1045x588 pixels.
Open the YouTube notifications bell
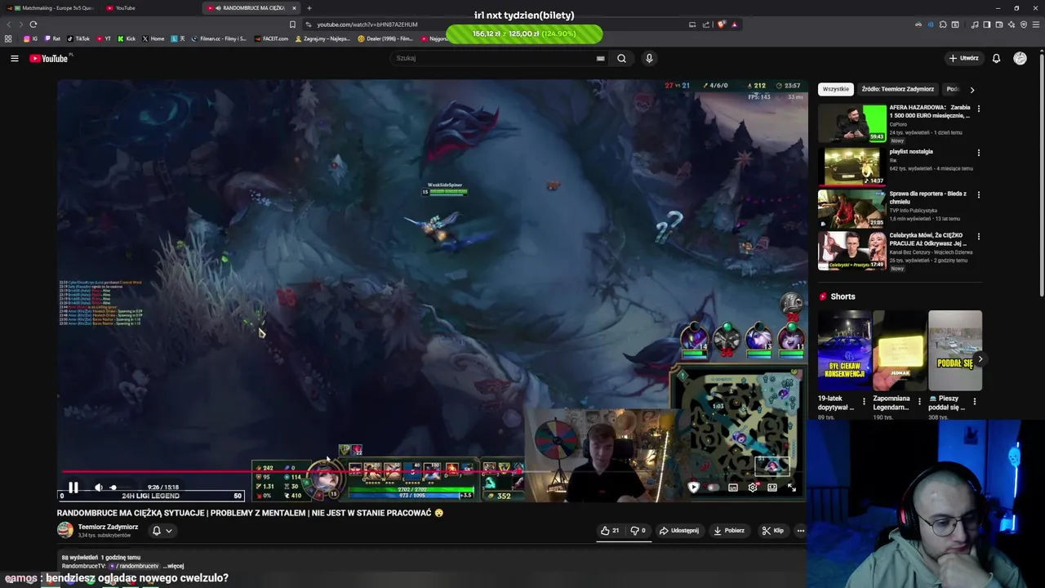(996, 58)
